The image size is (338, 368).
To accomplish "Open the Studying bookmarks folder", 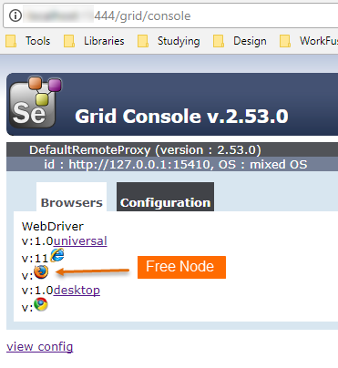I will pos(169,41).
